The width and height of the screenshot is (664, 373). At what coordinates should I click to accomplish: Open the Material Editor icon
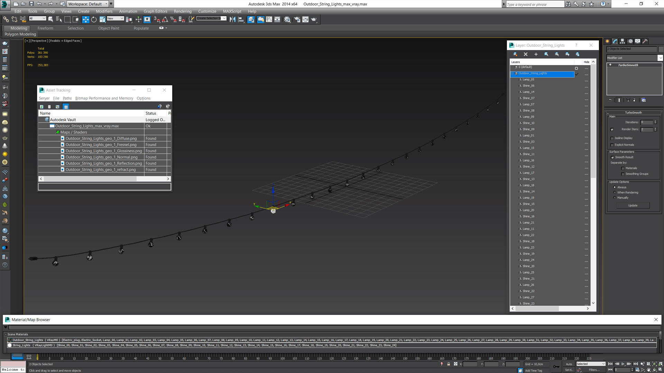[287, 19]
